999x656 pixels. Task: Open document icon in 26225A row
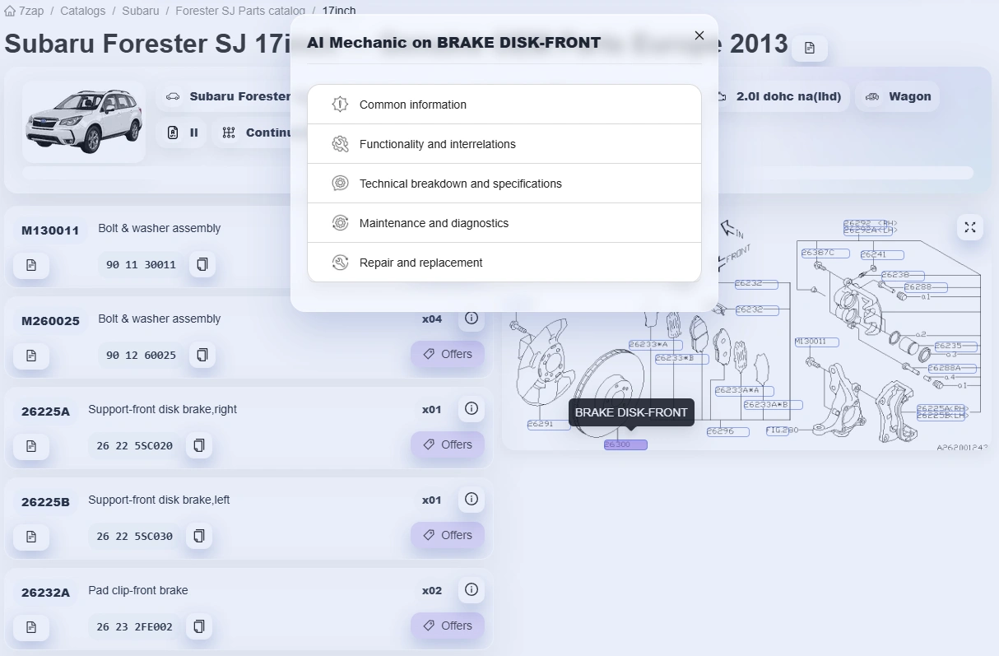click(31, 446)
